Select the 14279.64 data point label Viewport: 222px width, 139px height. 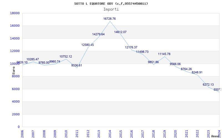(x=98, y=34)
